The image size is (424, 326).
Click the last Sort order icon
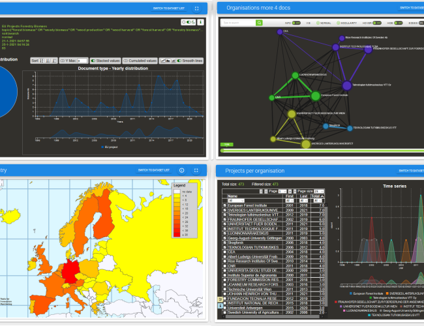click(x=54, y=61)
